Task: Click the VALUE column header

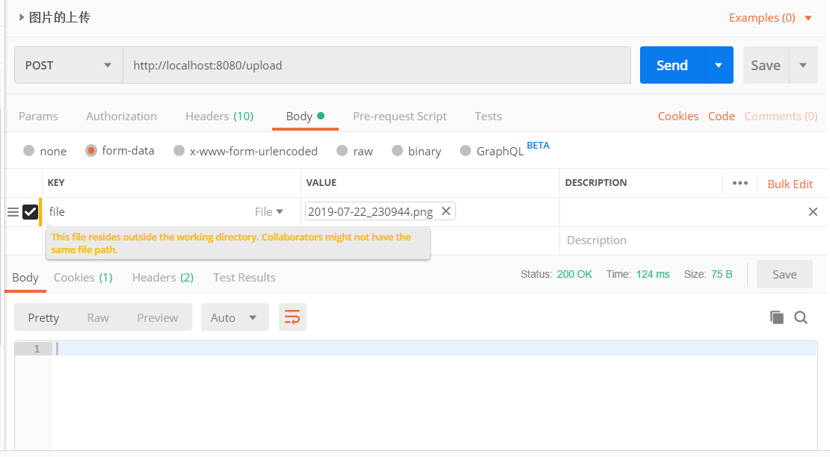Action: 322,183
